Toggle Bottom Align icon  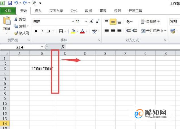point(119,22)
